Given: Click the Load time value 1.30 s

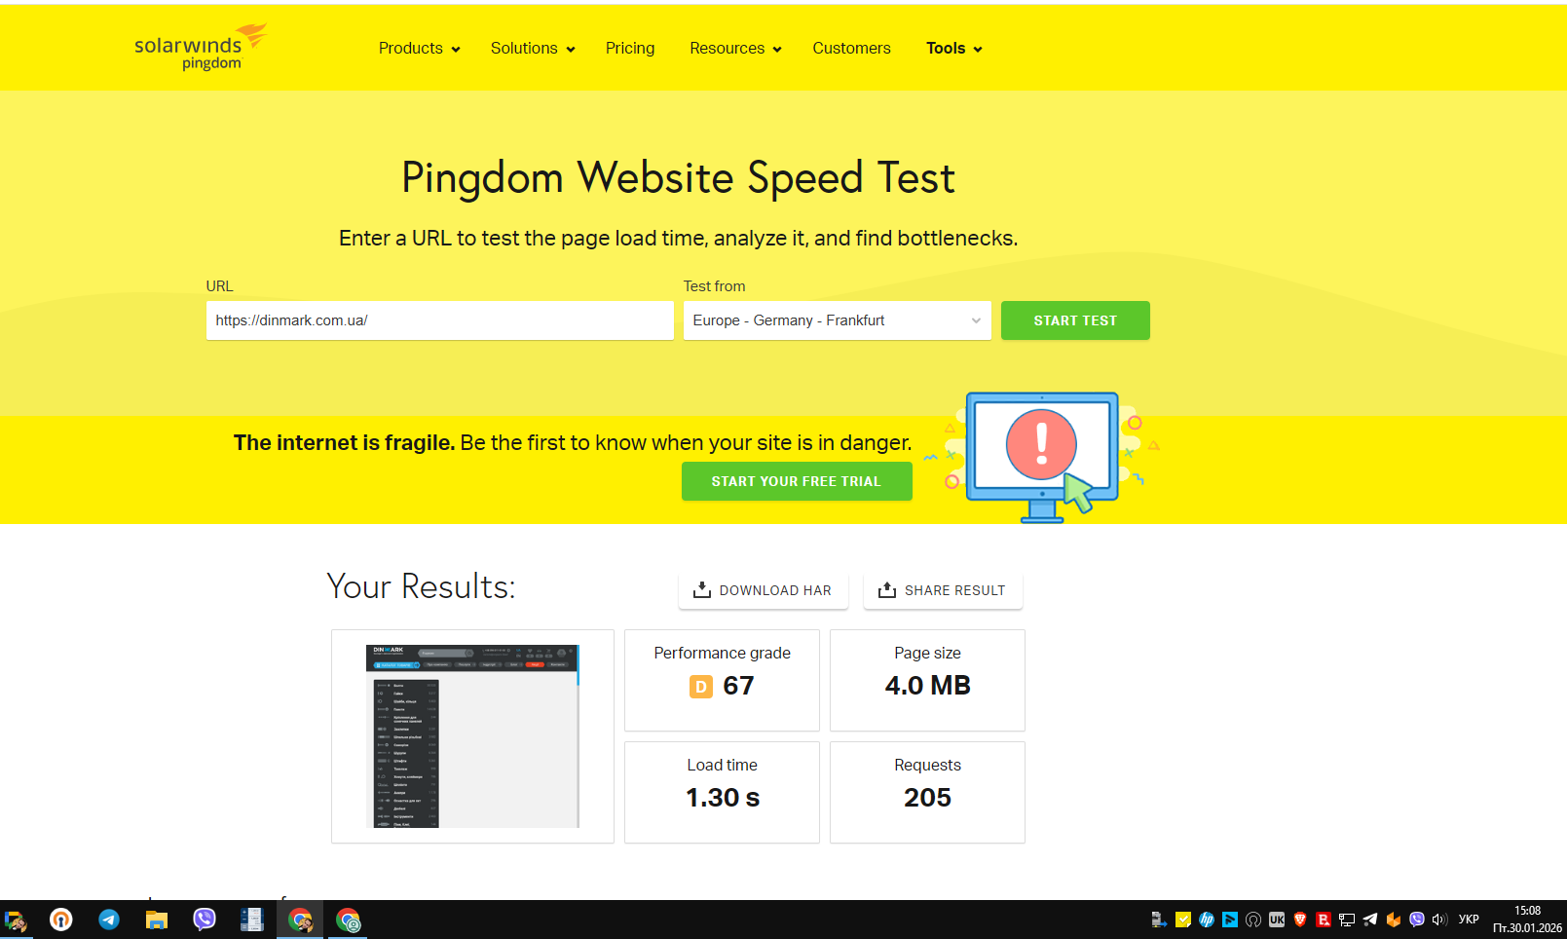Looking at the screenshot, I should pos(723,798).
